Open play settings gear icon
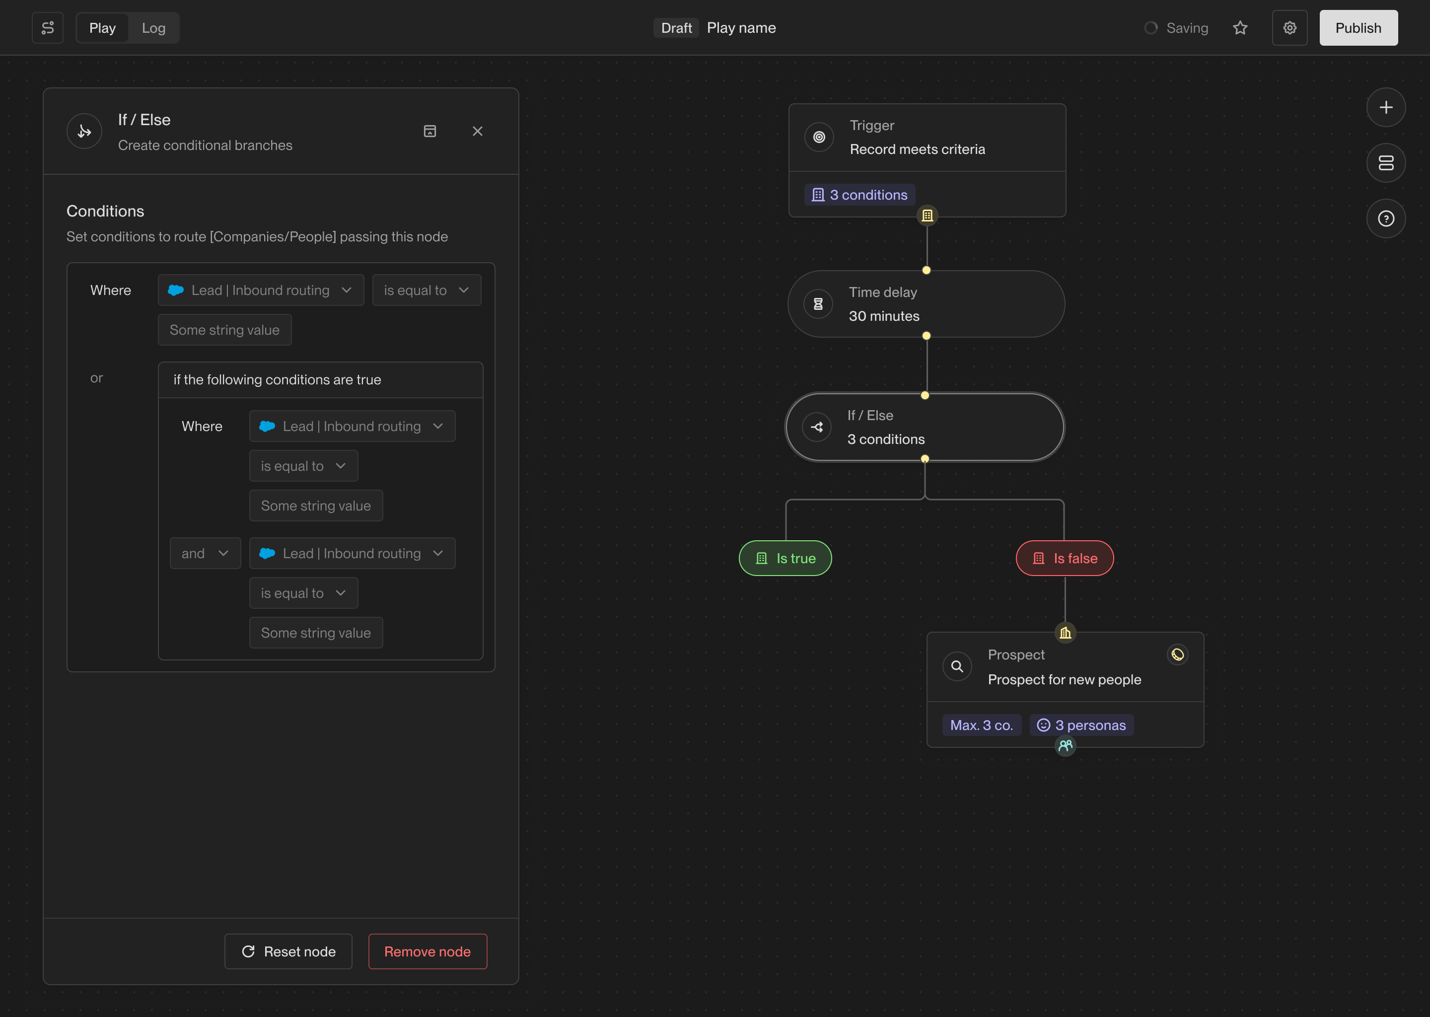 pyautogui.click(x=1289, y=27)
